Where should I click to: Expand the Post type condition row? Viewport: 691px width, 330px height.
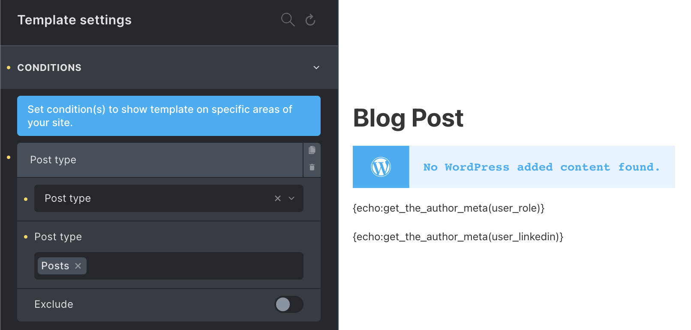coord(160,160)
